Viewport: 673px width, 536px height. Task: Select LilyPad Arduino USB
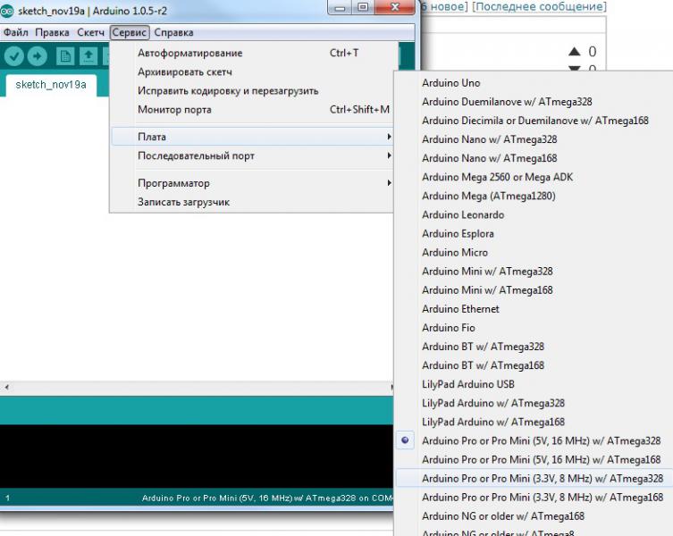[x=534, y=384]
